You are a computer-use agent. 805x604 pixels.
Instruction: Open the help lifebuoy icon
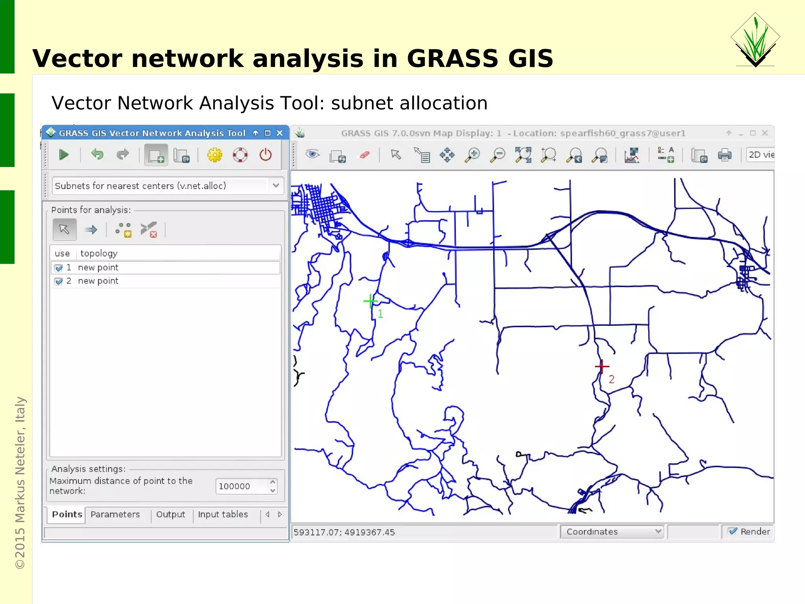240,155
